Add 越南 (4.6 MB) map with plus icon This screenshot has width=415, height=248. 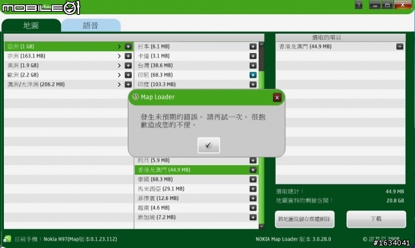(253, 208)
